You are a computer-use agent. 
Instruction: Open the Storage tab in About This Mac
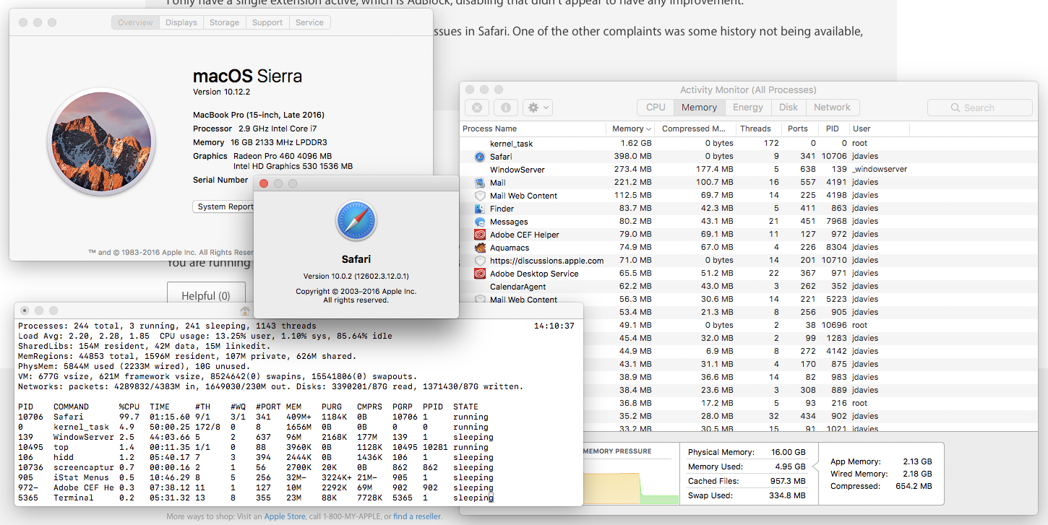coord(224,22)
